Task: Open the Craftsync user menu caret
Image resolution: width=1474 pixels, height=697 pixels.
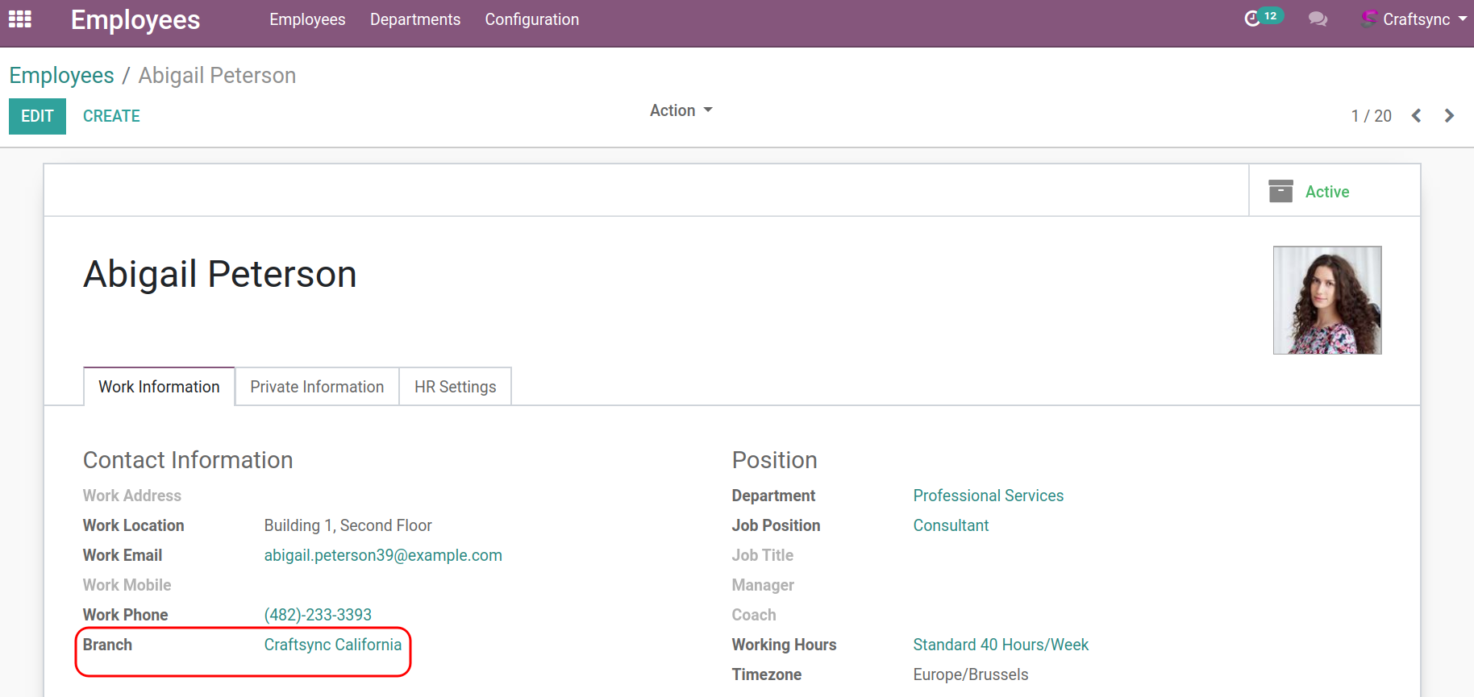Action: (x=1462, y=19)
